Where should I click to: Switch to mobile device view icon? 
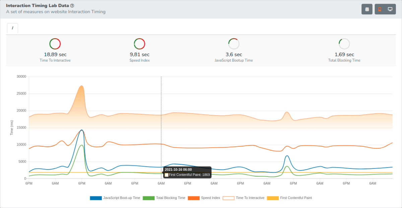[x=380, y=9]
